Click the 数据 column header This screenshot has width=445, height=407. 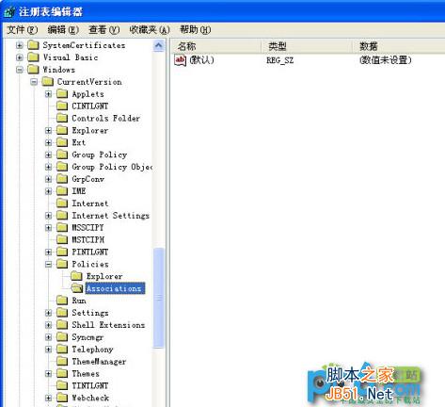click(398, 46)
